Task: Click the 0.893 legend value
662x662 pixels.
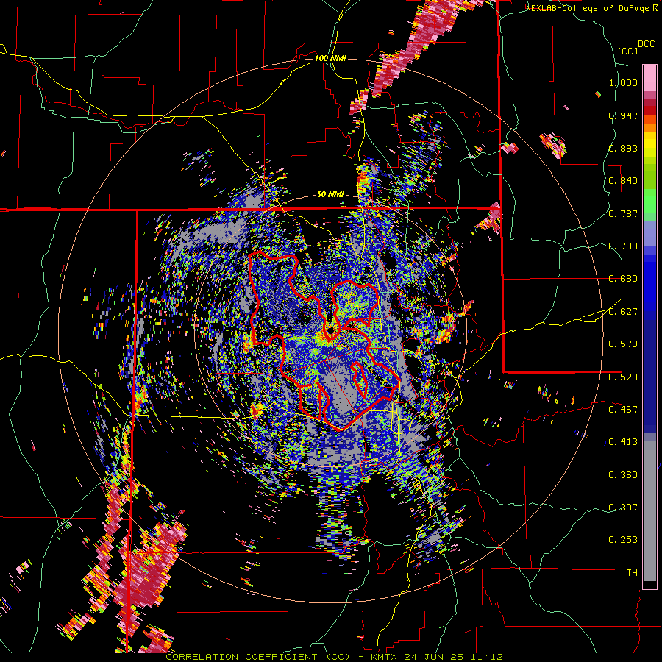Action: tap(623, 148)
